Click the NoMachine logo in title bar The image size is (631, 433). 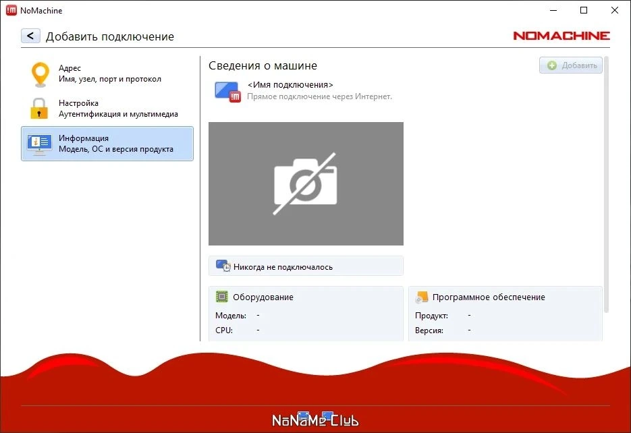11,10
